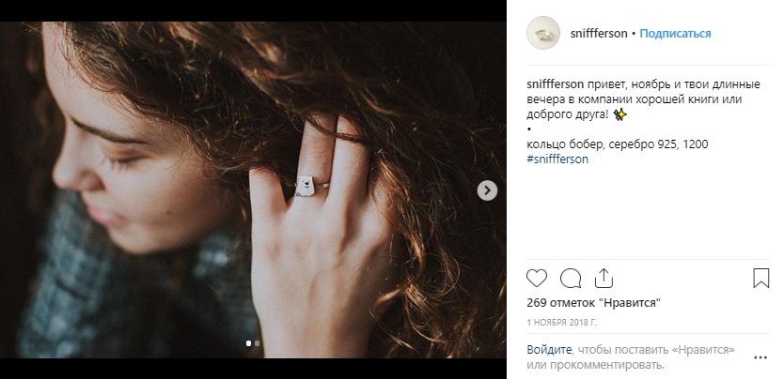The width and height of the screenshot is (784, 379).
Task: Open the sniffferson username in the post header
Action: 600,33
